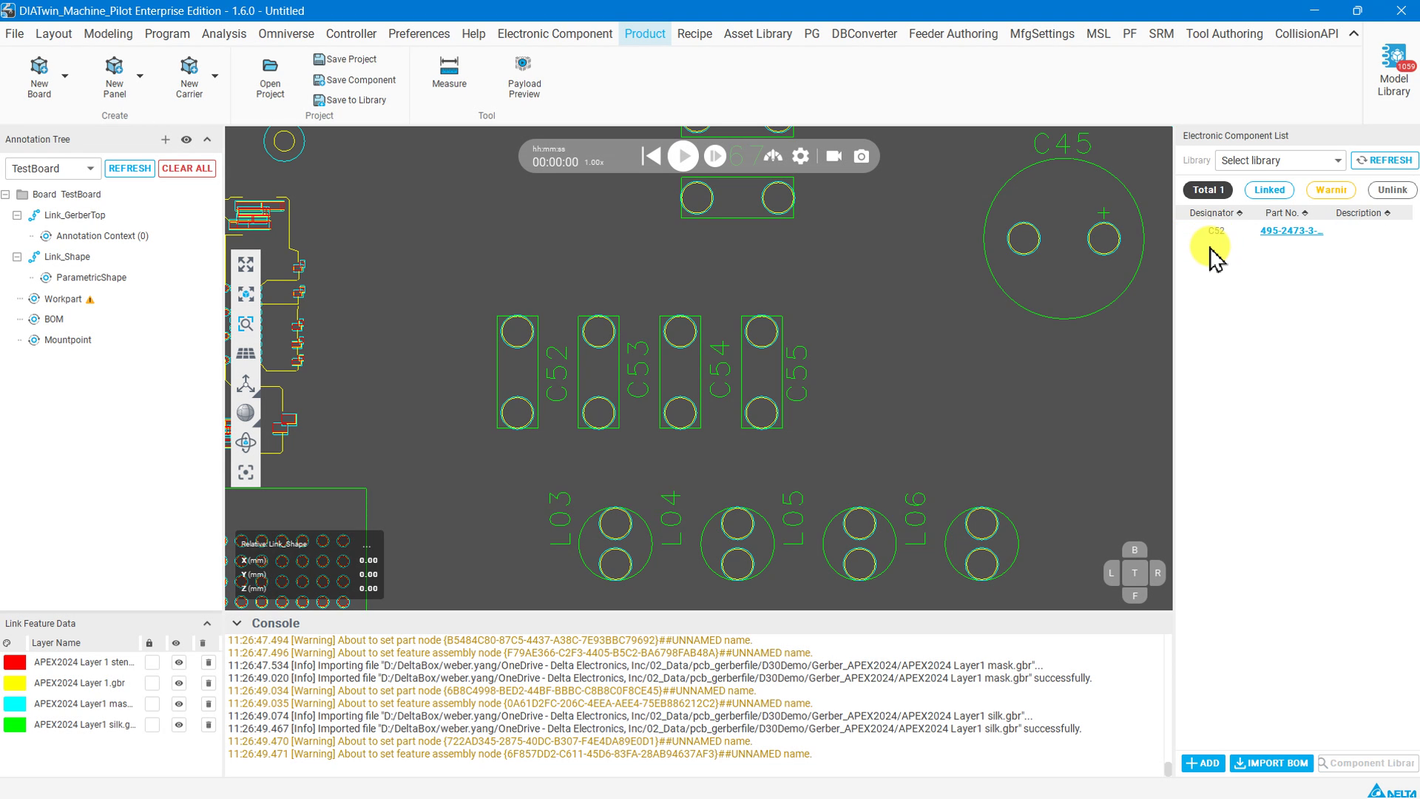Click the IMPORT BOM button

click(1271, 763)
